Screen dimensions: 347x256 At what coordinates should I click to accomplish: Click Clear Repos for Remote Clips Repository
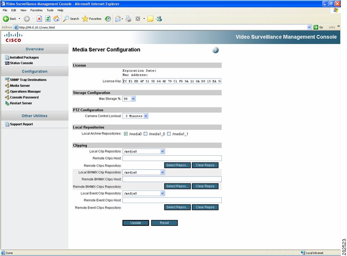tap(205, 165)
